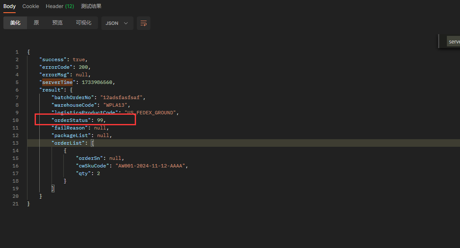This screenshot has height=248, width=460.
Task: Open the JSON format dropdown
Action: pos(117,23)
